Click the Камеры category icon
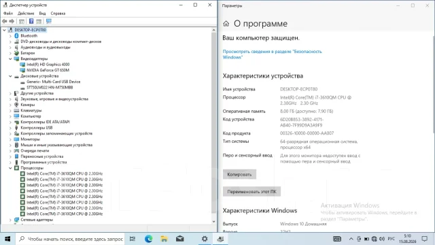Viewport: 435px width, 245px height. (x=16, y=105)
